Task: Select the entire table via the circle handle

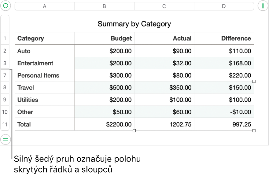Action: (6, 5)
